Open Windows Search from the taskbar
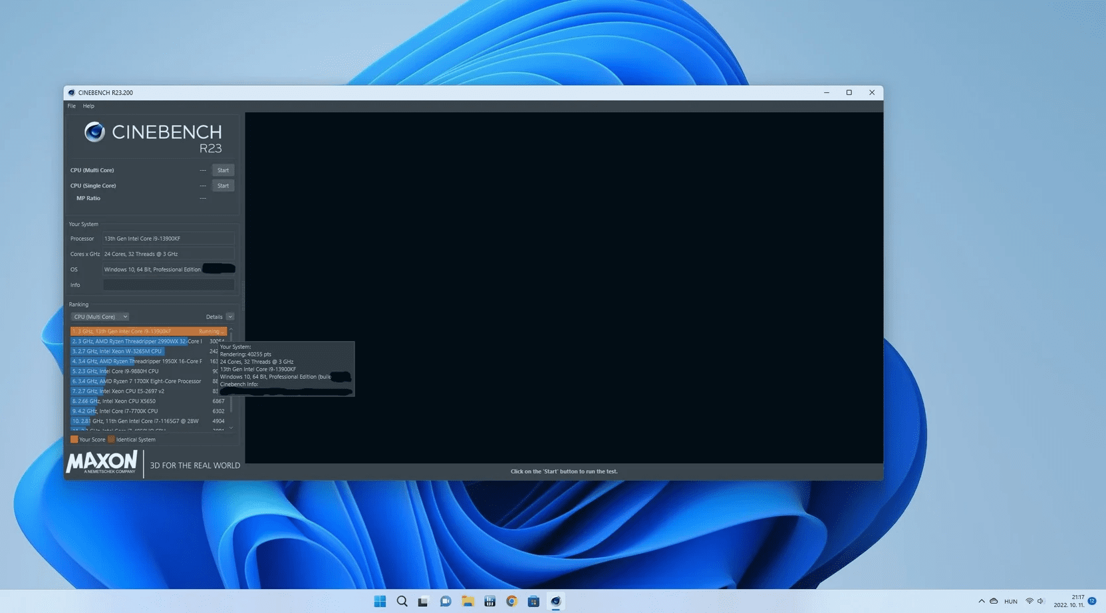The height and width of the screenshot is (613, 1106). [402, 601]
